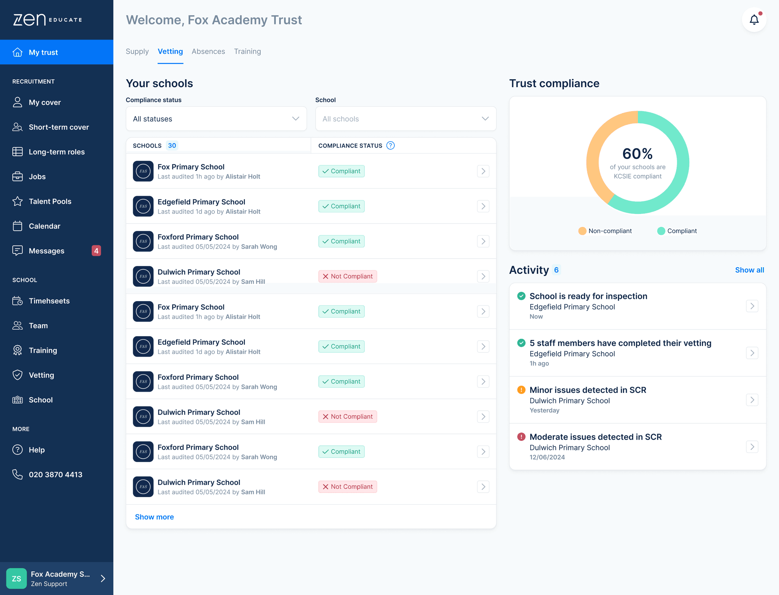Click the notification bell icon
This screenshot has height=595, width=779.
(754, 19)
